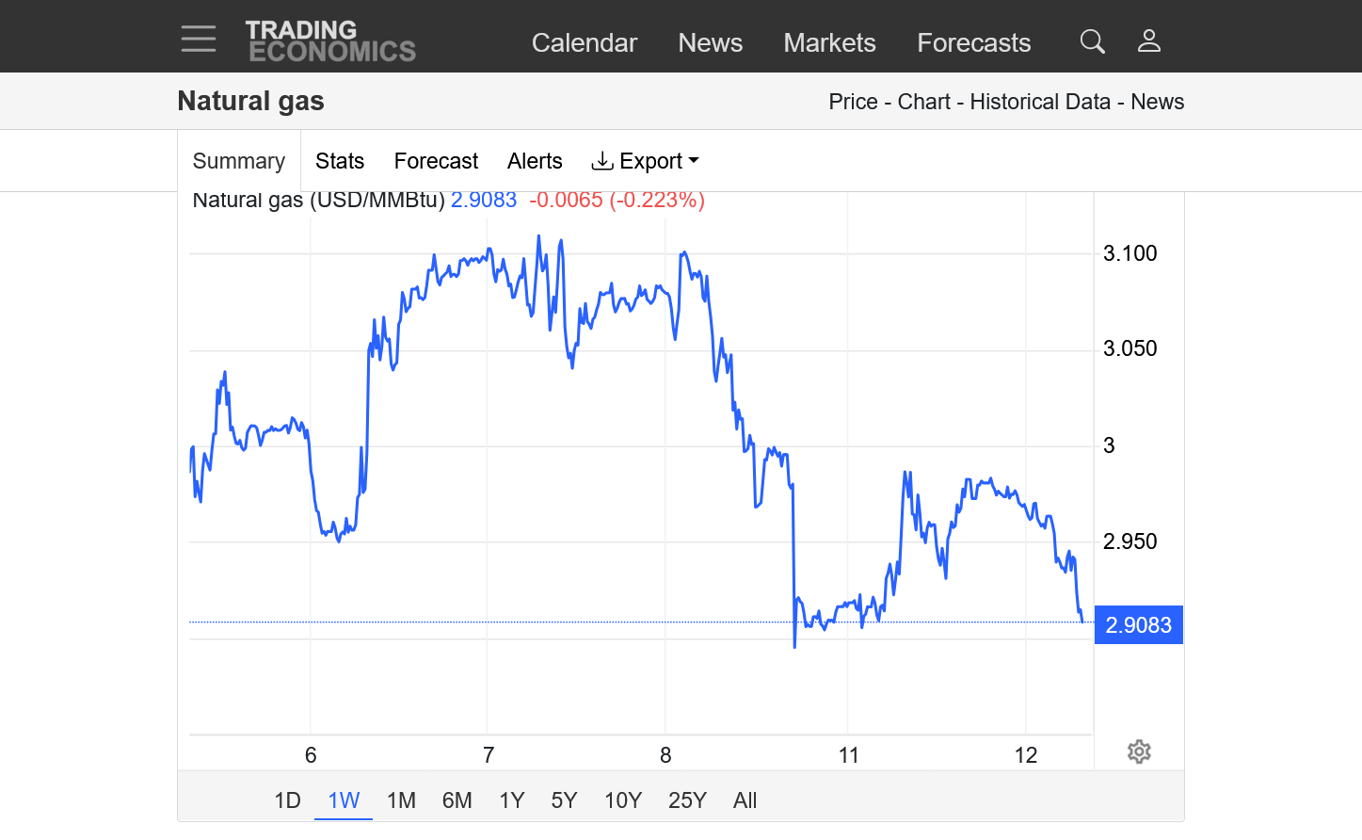Open the hamburger menu icon
The width and height of the screenshot is (1362, 840).
tap(199, 40)
